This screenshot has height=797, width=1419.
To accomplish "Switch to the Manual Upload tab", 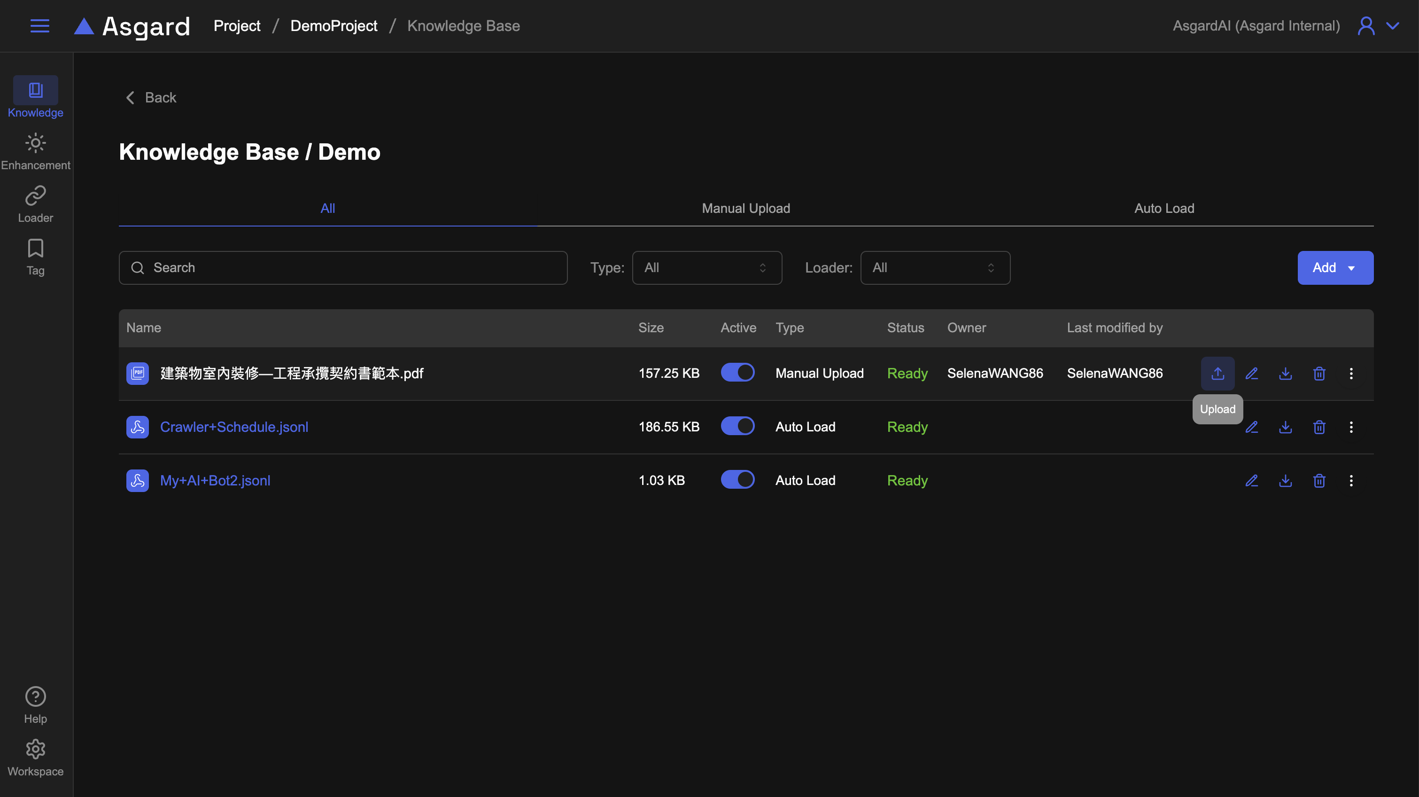I will pyautogui.click(x=745, y=208).
